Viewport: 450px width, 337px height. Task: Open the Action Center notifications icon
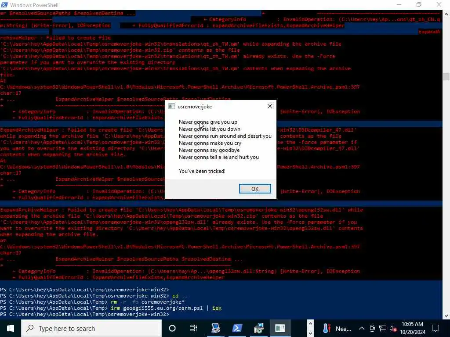pyautogui.click(x=435, y=328)
